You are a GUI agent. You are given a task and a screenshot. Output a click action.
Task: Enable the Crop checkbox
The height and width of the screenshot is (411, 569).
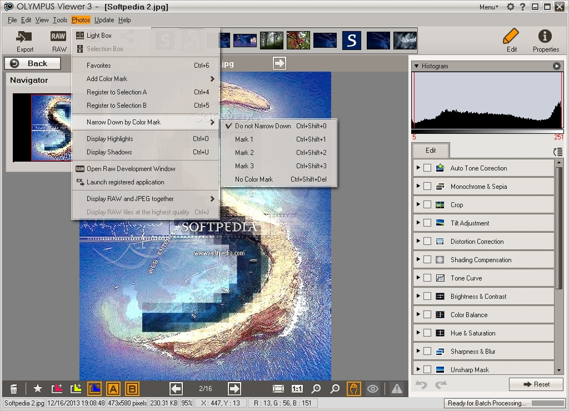(x=427, y=204)
